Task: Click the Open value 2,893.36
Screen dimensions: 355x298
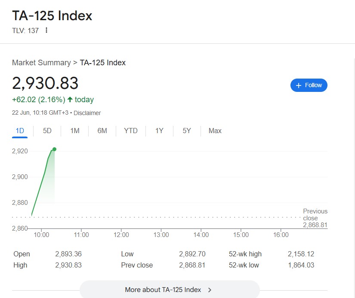Action: 68,254
